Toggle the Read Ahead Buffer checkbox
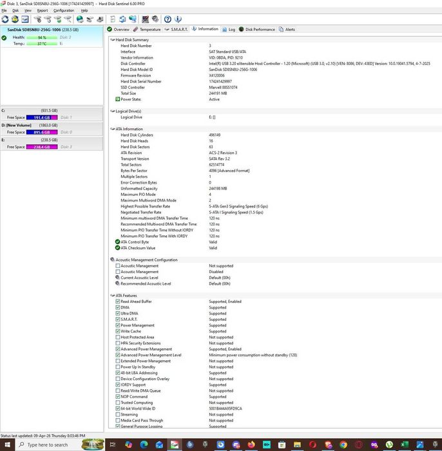Screen dimensions: 442x451 pos(118,302)
